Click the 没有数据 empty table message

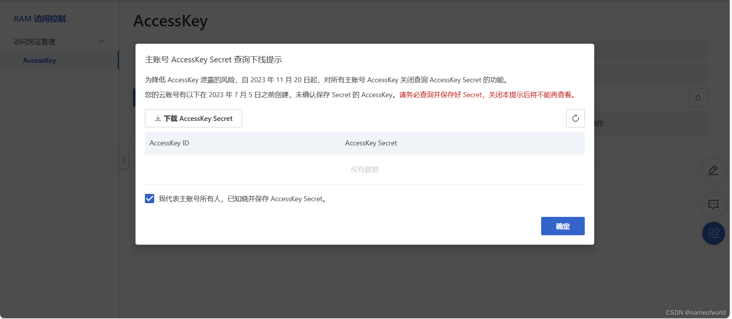coord(364,169)
